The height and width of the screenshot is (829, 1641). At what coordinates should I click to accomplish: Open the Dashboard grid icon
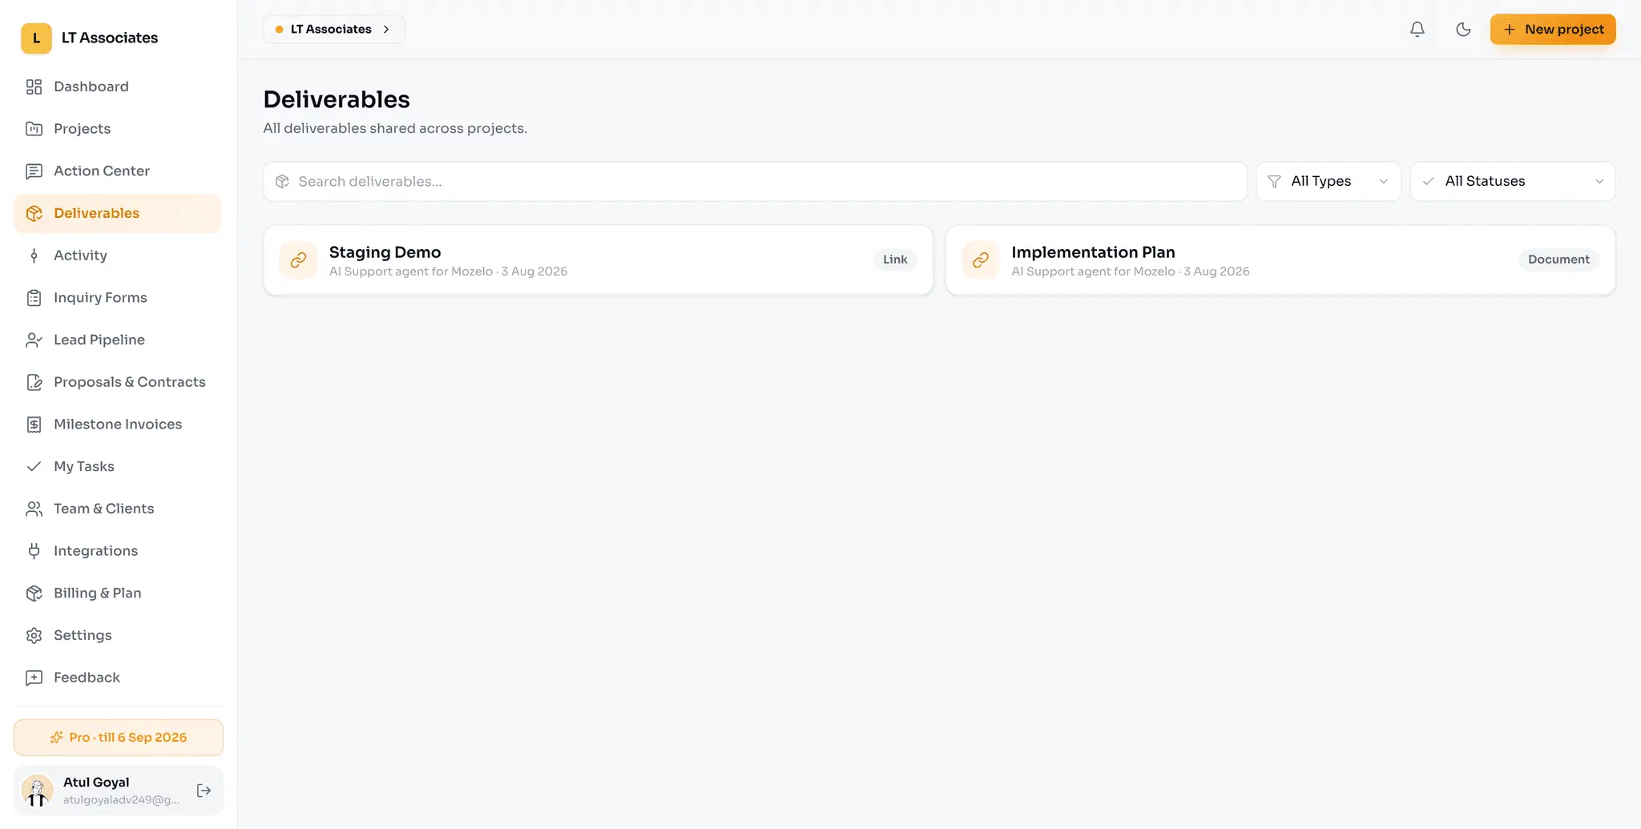click(34, 87)
